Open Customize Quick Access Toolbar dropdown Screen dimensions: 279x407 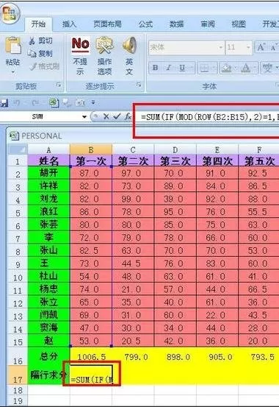(x=93, y=103)
